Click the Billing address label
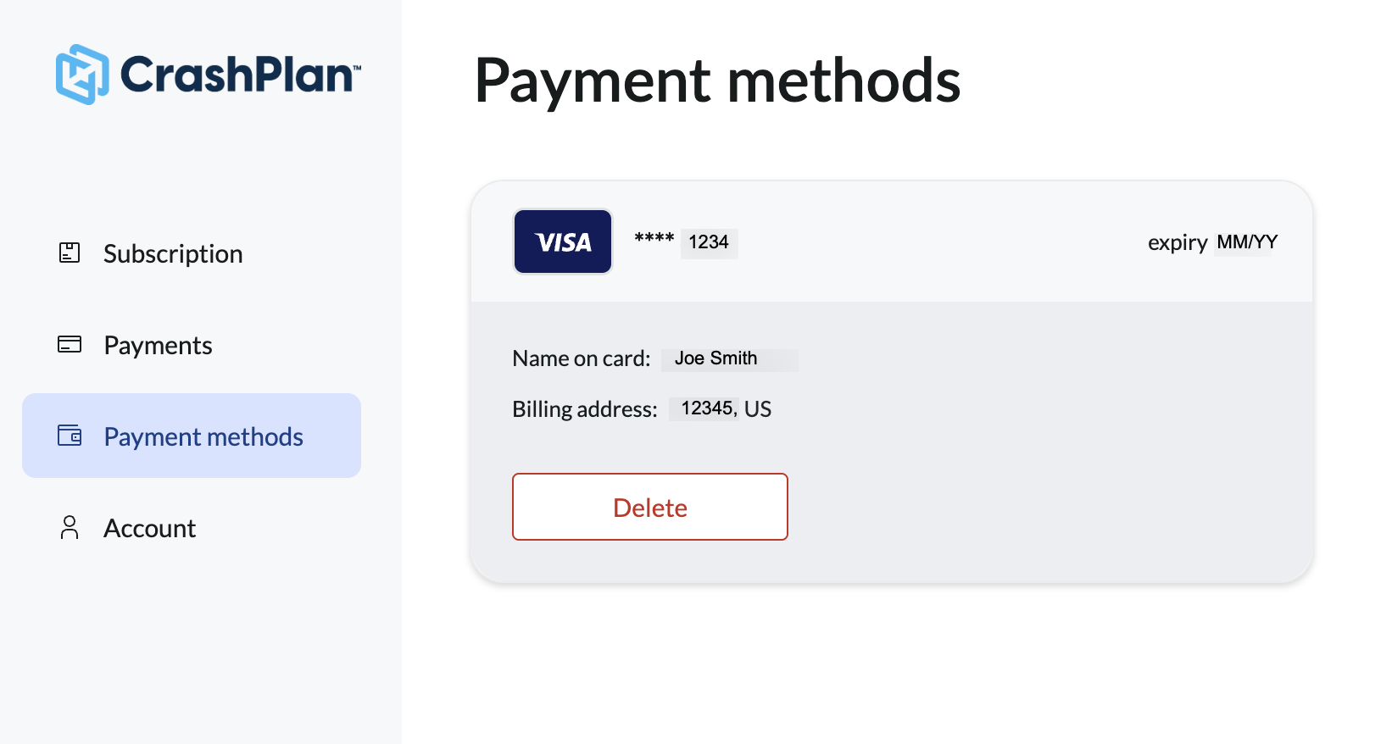The width and height of the screenshot is (1392, 744). [583, 408]
